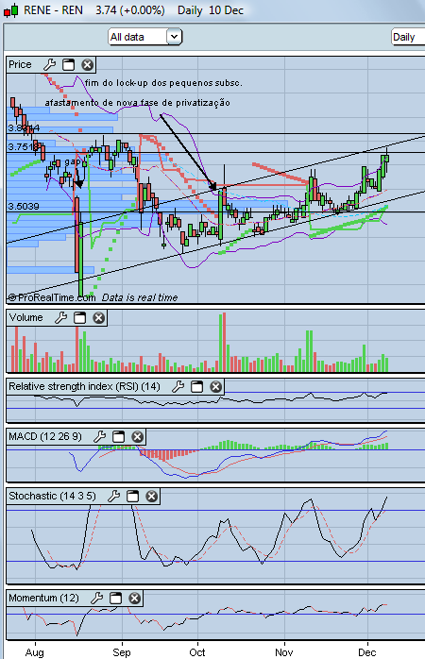
Task: Select the Stochastic (14 3 5) label
Action: click(x=52, y=497)
